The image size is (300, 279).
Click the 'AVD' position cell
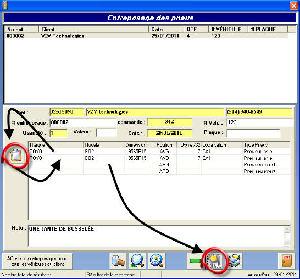tap(164, 158)
